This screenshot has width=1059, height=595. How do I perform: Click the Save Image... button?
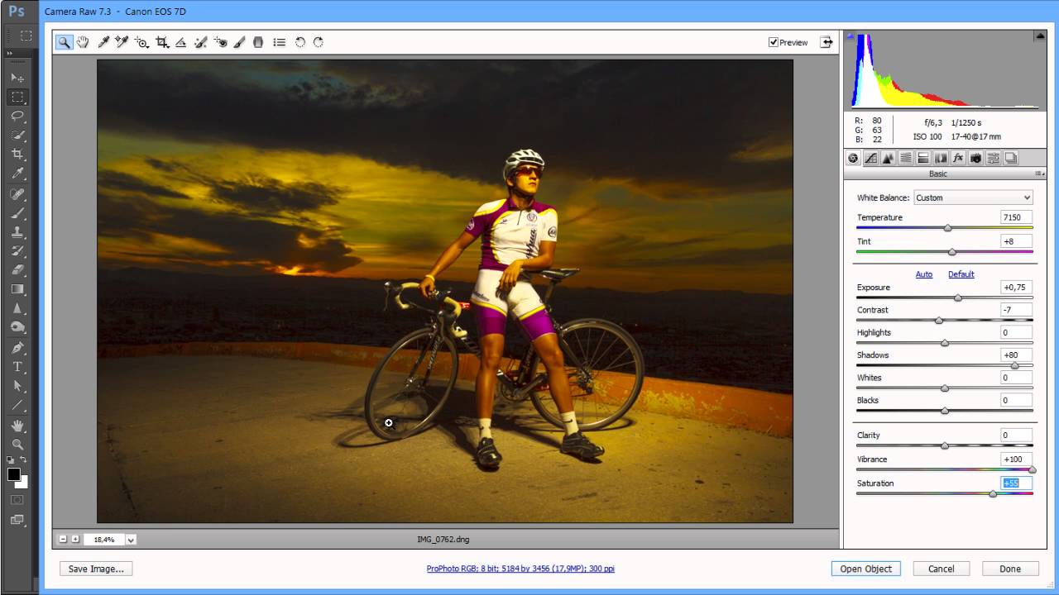click(96, 569)
